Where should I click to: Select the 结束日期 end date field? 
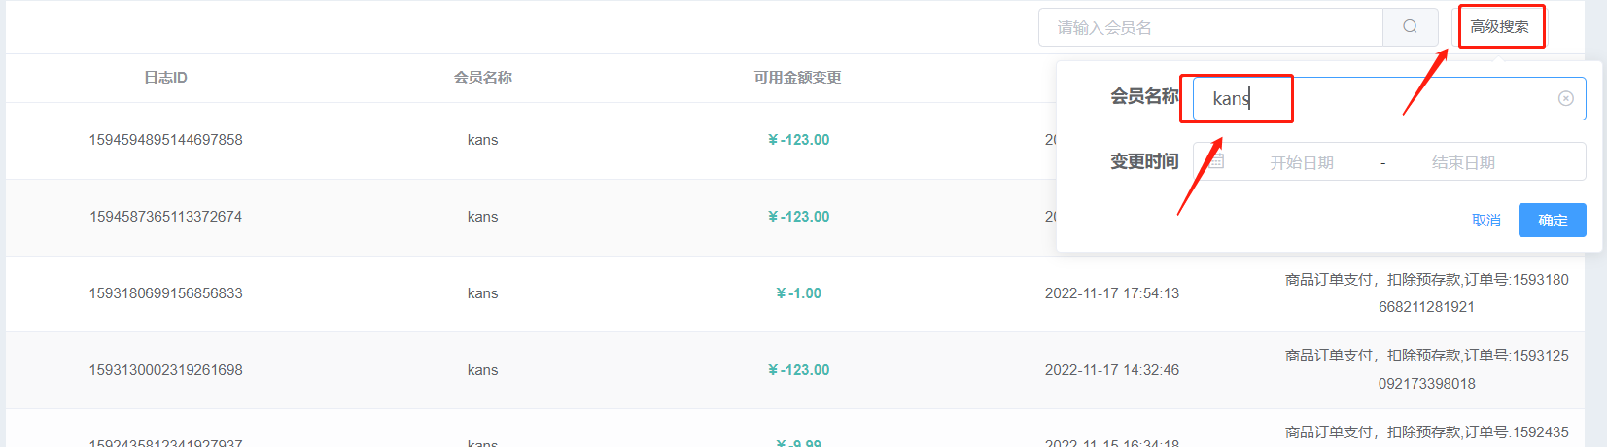tap(1463, 162)
